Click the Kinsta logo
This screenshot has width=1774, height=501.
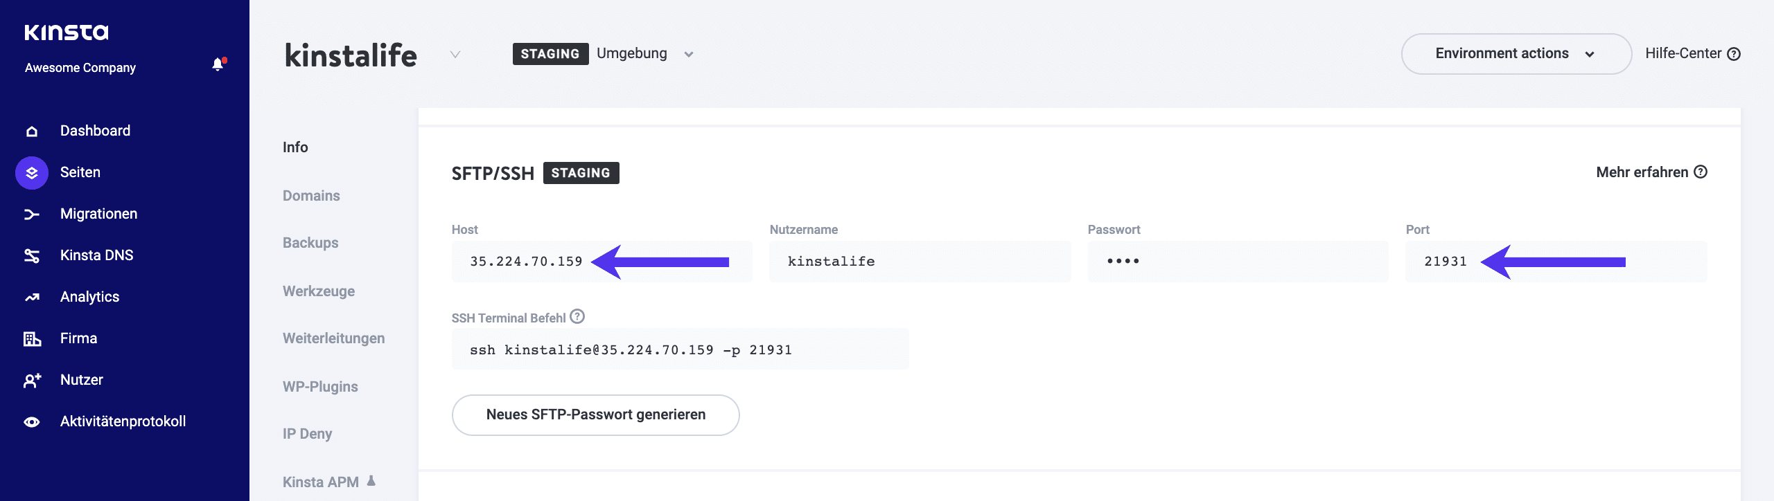coord(67,32)
